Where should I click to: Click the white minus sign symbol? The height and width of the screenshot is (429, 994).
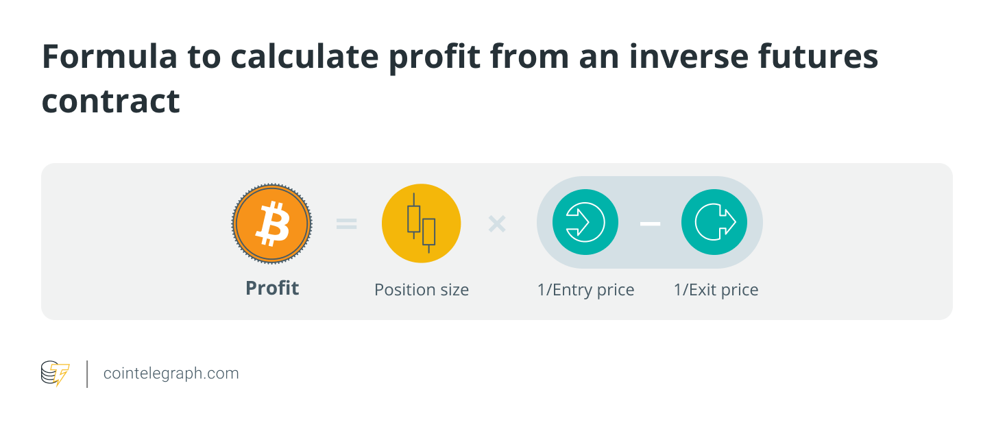pyautogui.click(x=650, y=223)
